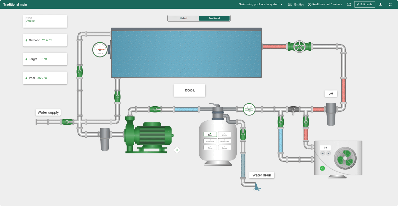This screenshot has height=206, width=398.
Task: Toggle the pump power button
Action: coord(177,150)
